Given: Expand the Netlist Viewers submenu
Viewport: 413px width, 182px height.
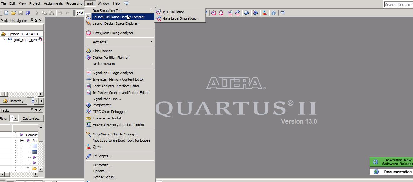Looking at the screenshot, I should click(120, 64).
